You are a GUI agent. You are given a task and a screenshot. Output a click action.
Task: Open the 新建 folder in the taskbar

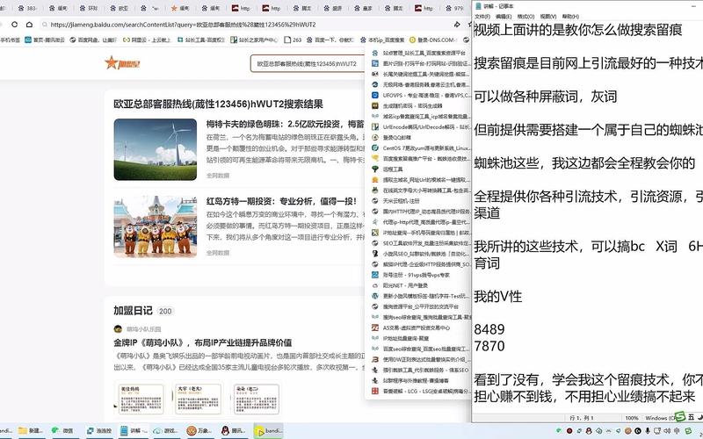click(31, 430)
